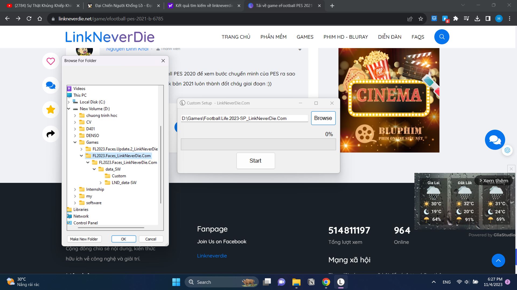
Task: Collapse the data_SW folder node
Action: [x=94, y=169]
